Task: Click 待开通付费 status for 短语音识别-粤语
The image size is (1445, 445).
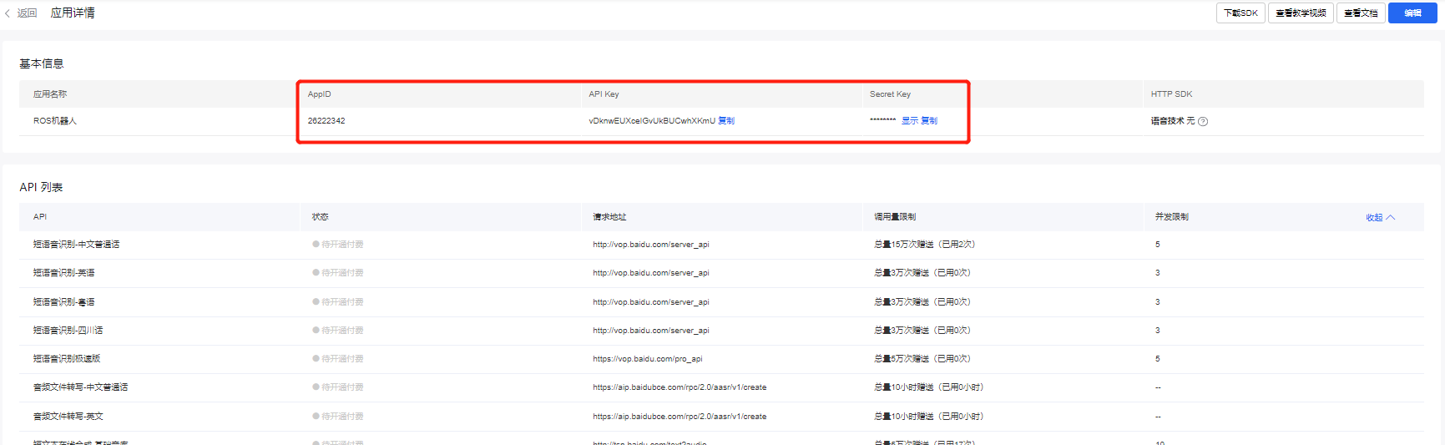Action: (341, 302)
